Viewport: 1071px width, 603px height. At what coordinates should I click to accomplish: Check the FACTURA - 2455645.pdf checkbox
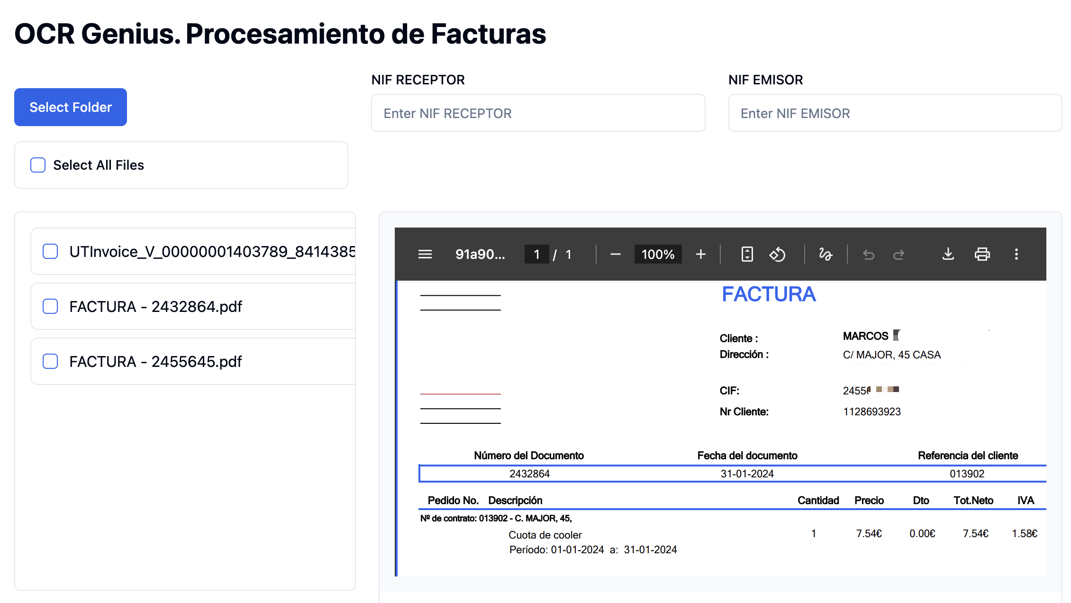pyautogui.click(x=50, y=361)
